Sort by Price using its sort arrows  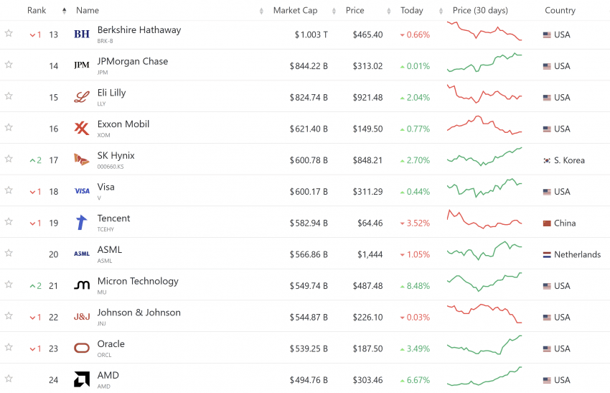pyautogui.click(x=389, y=11)
